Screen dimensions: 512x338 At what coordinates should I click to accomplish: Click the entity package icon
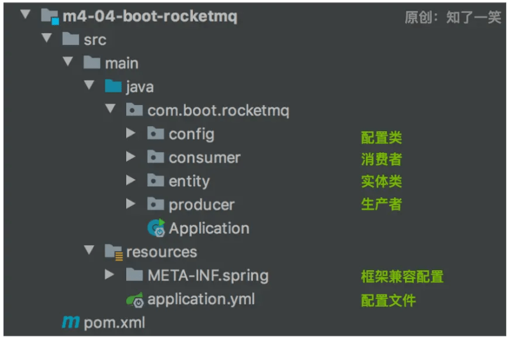[x=156, y=180]
